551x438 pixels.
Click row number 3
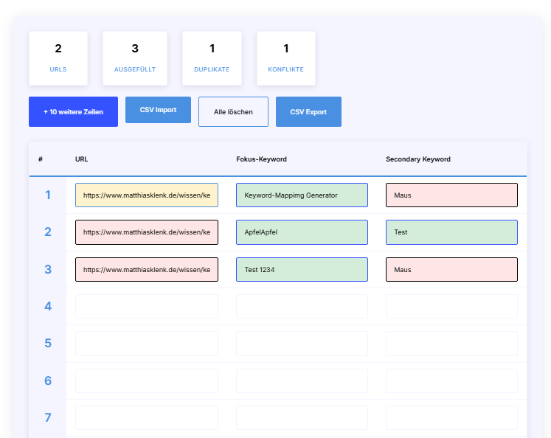[x=48, y=269]
